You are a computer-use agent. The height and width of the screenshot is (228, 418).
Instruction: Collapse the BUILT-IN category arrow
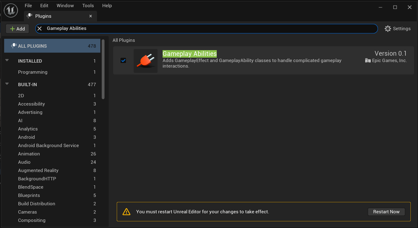tap(7, 84)
